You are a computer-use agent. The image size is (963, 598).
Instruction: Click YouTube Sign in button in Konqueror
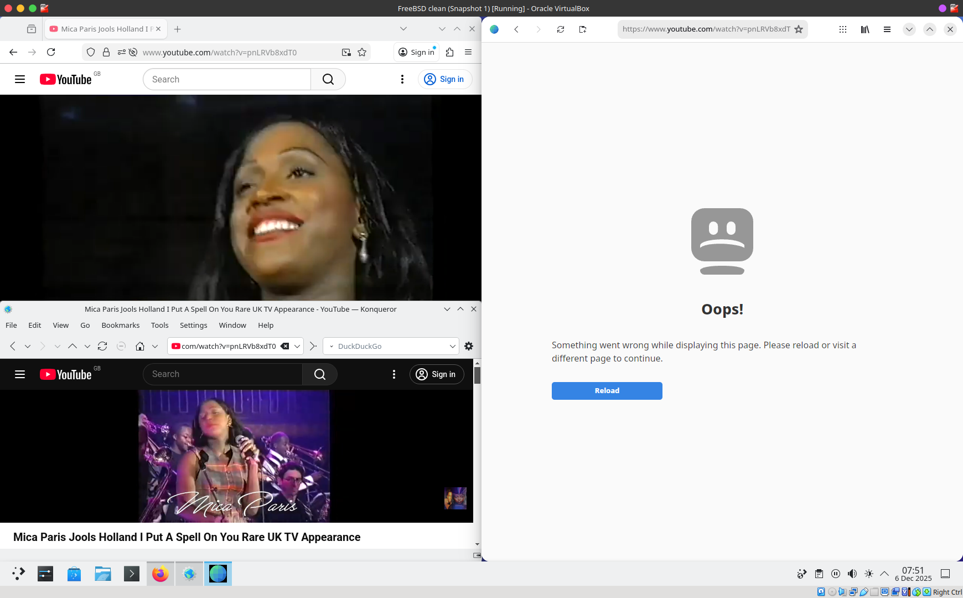436,374
